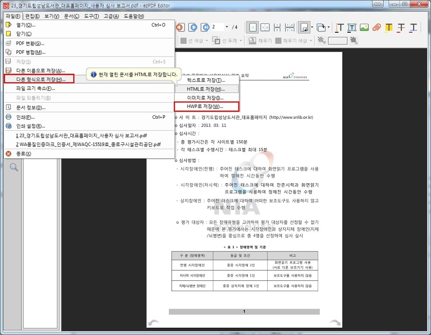Open the 보기(V) menu
Viewport: 431px width, 335px height.
point(52,16)
